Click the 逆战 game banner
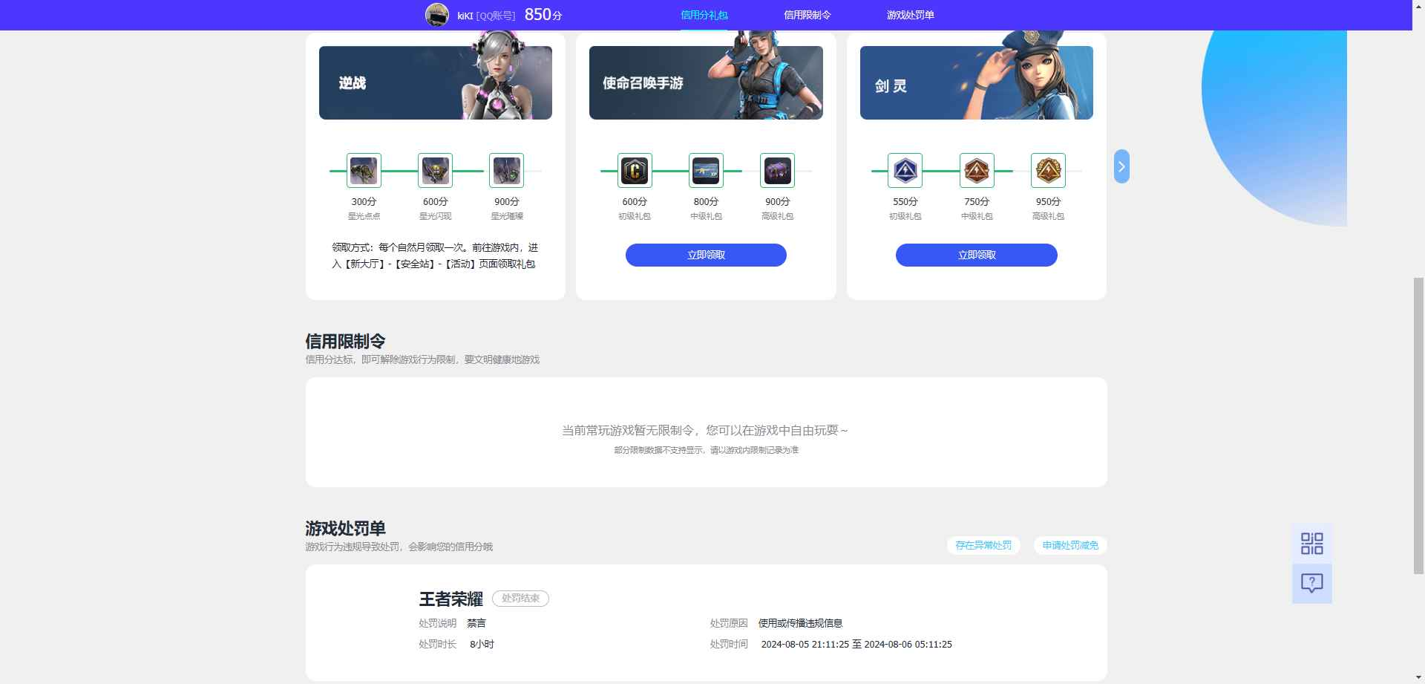Viewport: 1425px width, 684px height. coord(436,82)
